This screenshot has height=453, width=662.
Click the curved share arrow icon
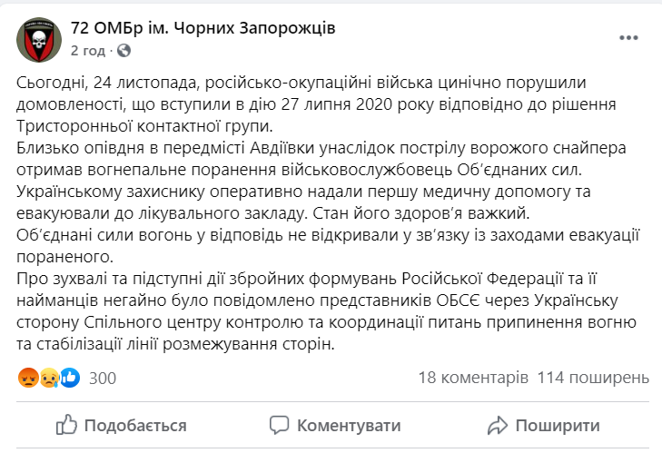(496, 425)
